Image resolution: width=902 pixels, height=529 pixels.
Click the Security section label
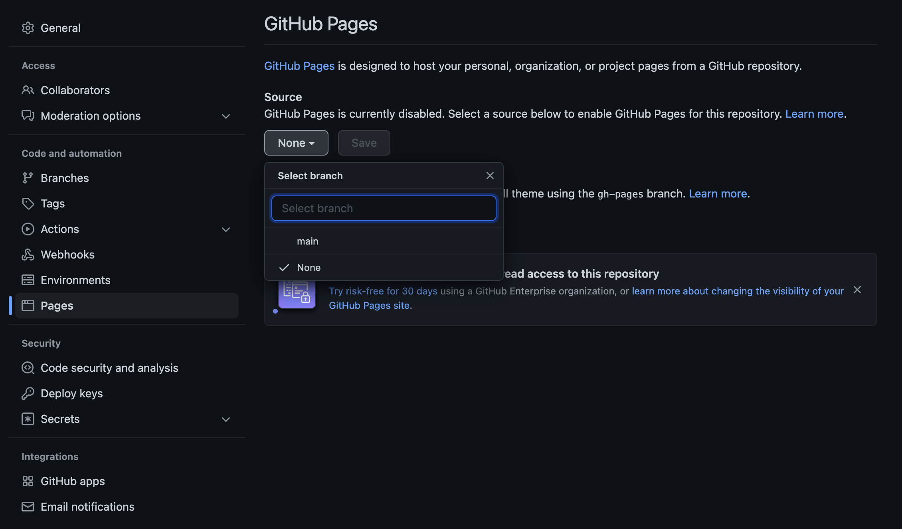41,343
